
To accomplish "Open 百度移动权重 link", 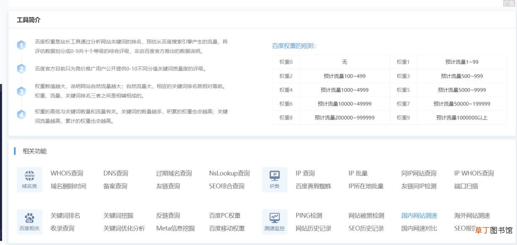I will click(227, 228).
